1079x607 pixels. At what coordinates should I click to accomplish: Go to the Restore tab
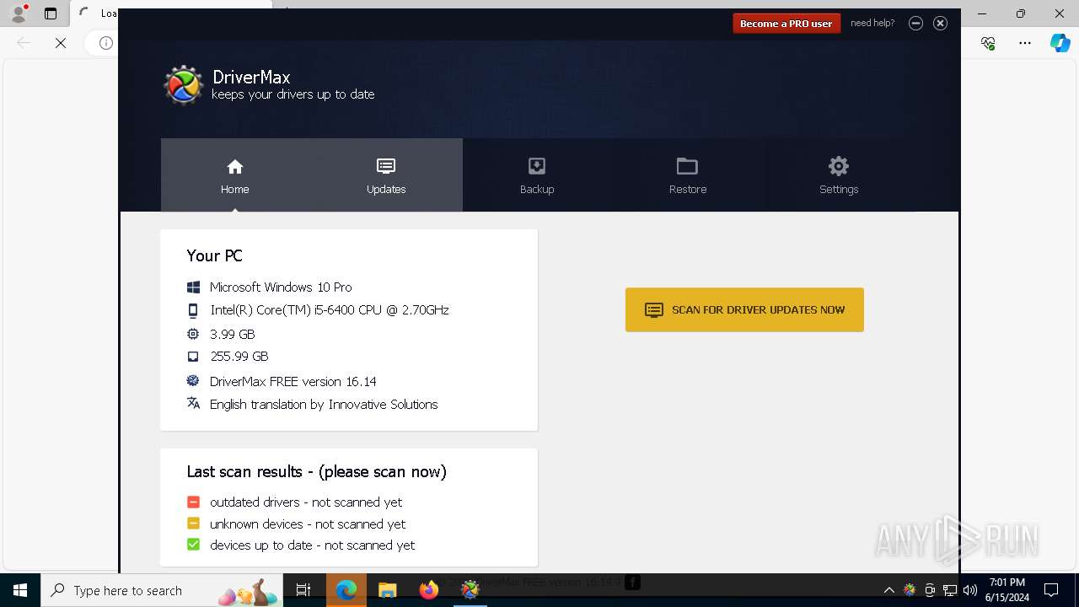pos(688,175)
